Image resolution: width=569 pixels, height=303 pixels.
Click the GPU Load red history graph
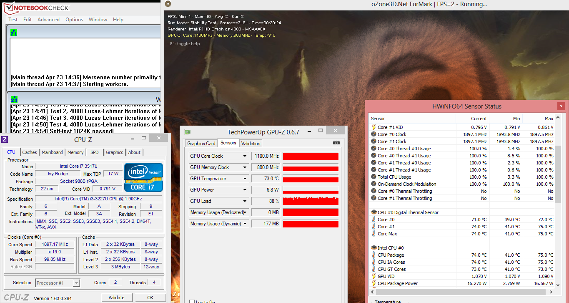(311, 201)
